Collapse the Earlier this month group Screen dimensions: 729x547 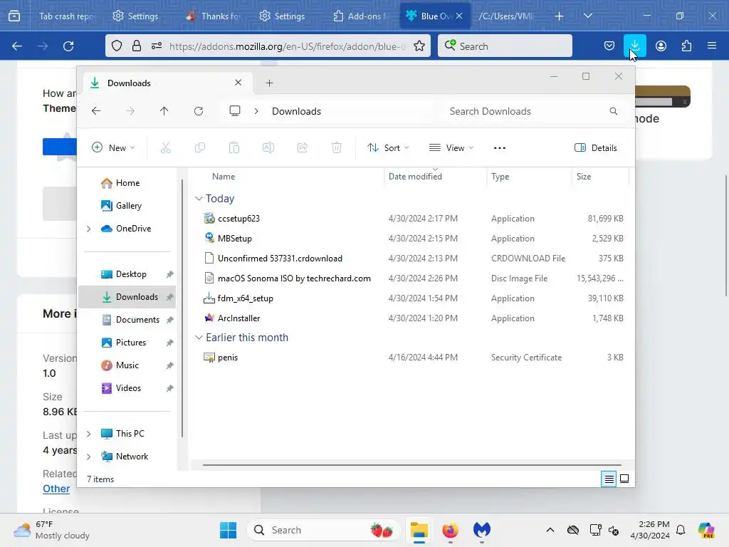click(x=199, y=338)
